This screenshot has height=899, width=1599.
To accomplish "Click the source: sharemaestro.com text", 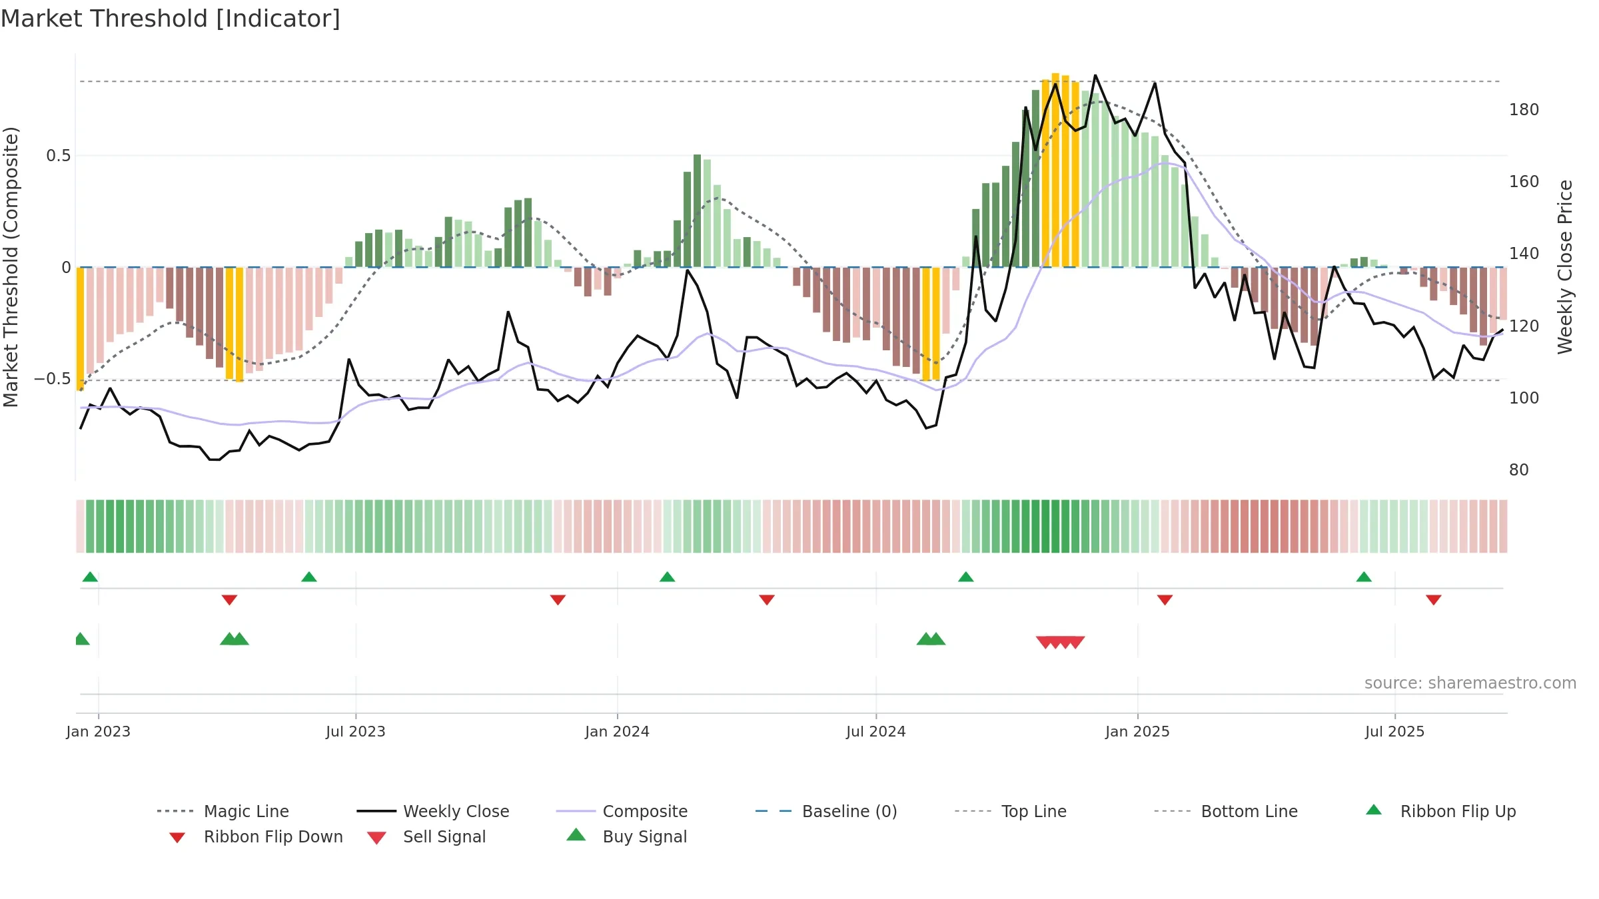I will click(x=1470, y=683).
